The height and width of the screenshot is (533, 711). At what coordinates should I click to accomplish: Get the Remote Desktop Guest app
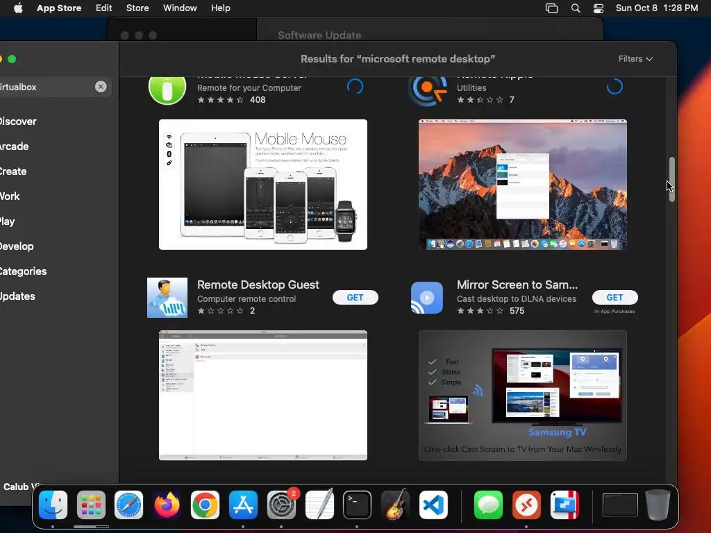pos(355,297)
